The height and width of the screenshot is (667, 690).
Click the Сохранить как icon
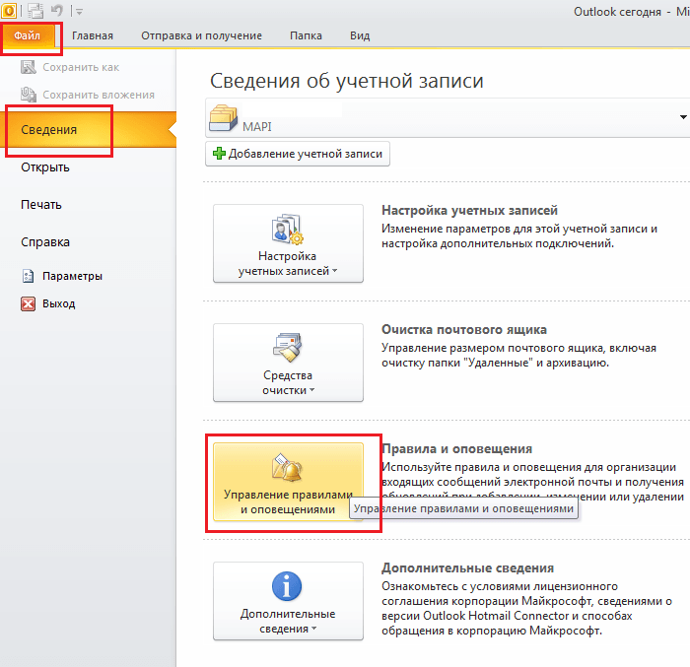tap(29, 67)
